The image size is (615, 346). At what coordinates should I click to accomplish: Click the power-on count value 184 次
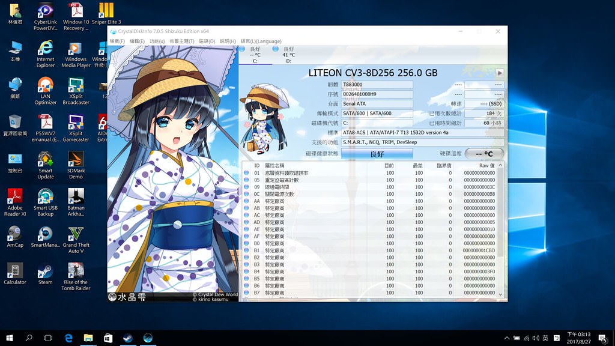(484, 114)
